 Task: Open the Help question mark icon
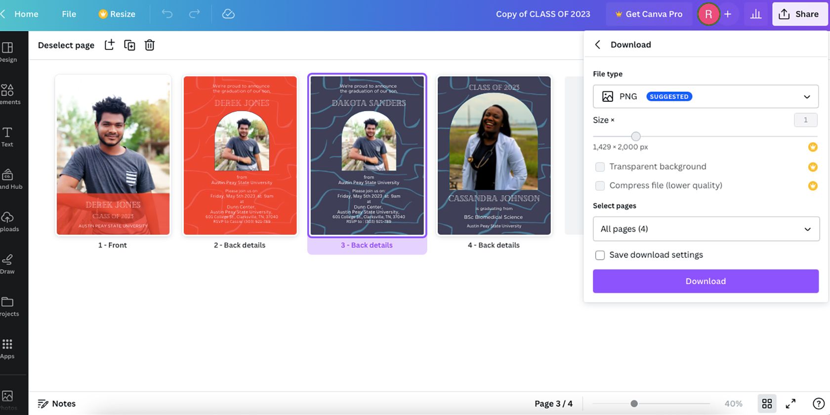pos(819,404)
